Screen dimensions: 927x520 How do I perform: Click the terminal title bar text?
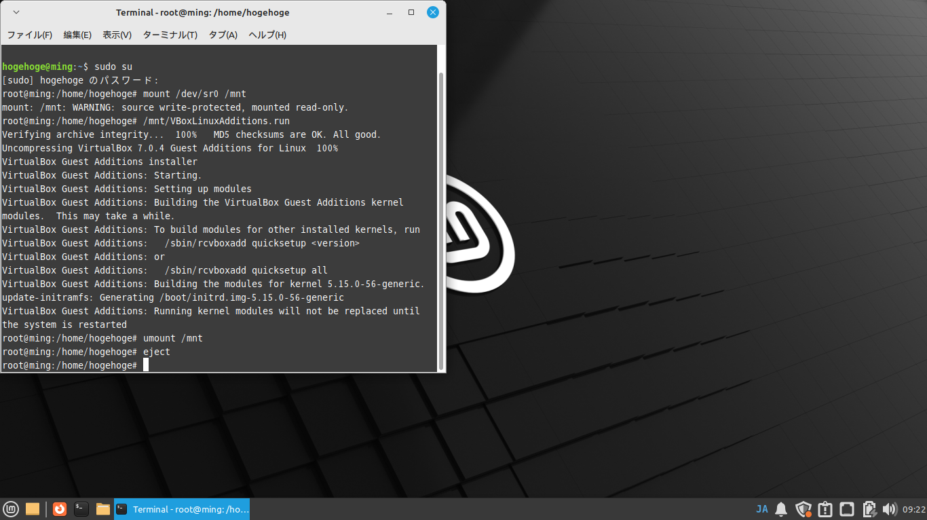click(x=203, y=12)
